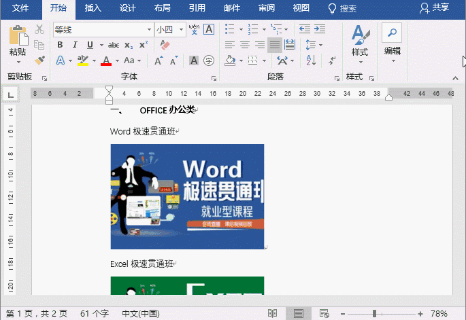This screenshot has width=466, height=320.
Task: Select the center alignment icon
Action: coord(244,45)
